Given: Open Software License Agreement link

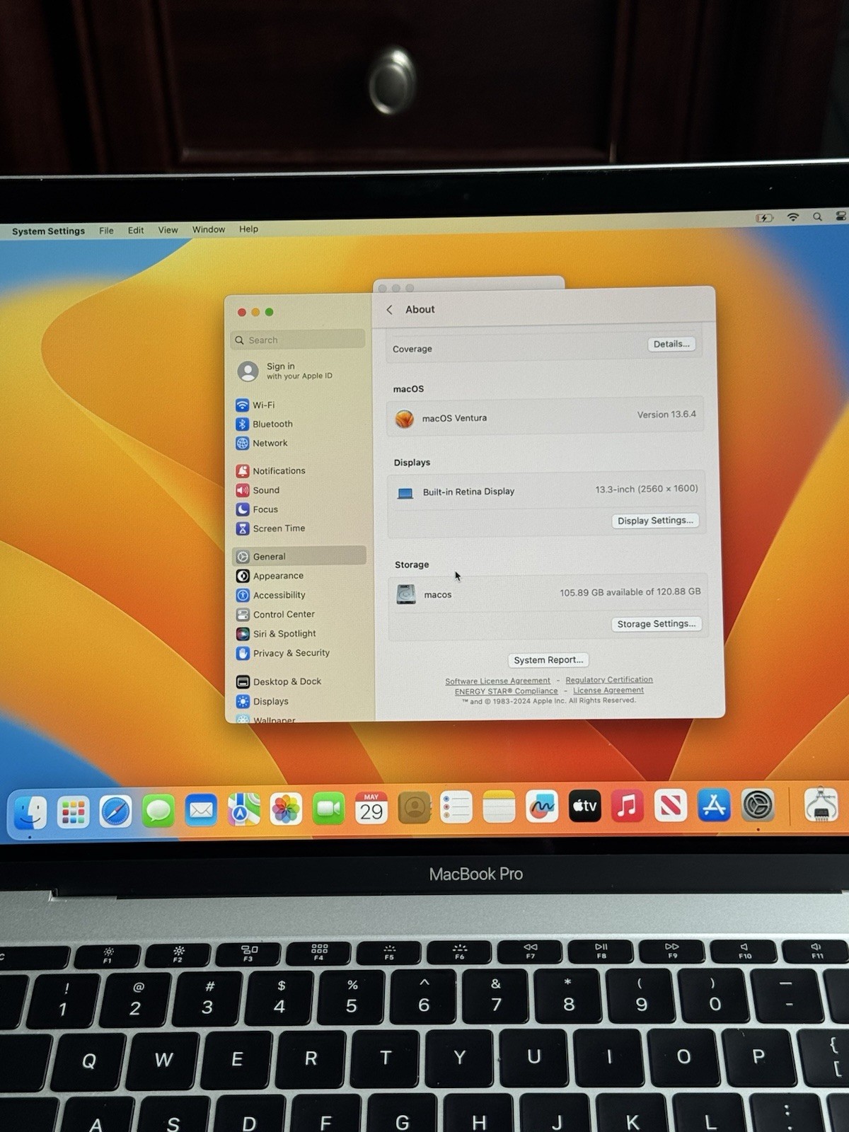Looking at the screenshot, I should coord(497,681).
